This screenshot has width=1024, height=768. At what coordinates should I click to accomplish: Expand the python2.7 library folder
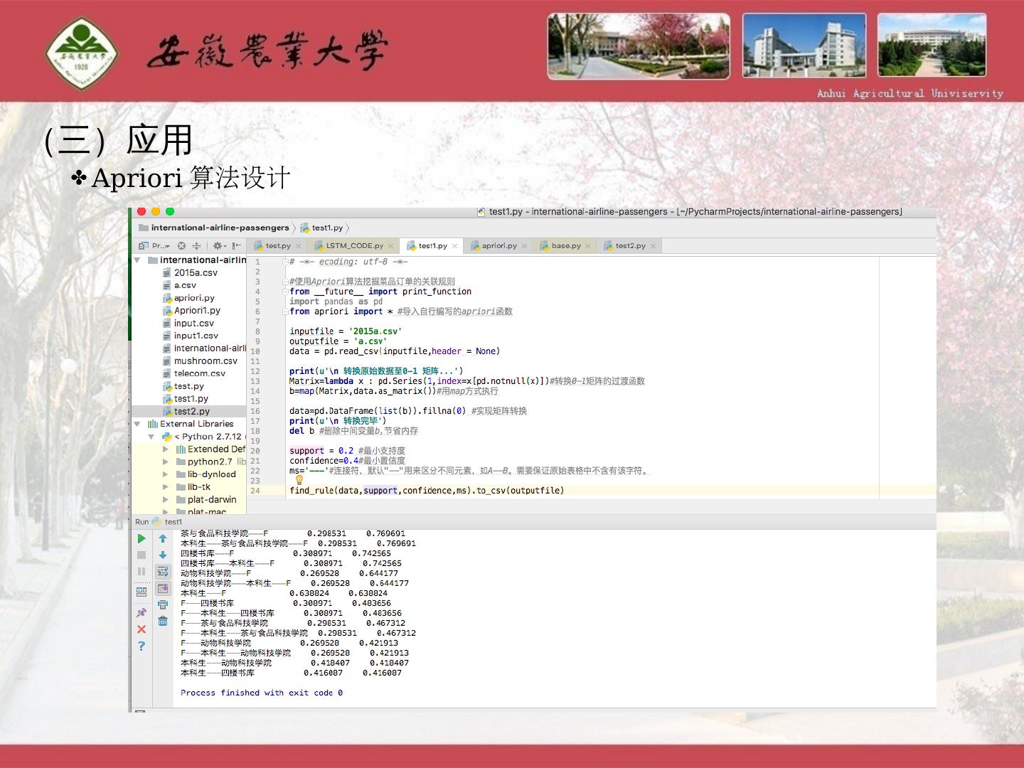tap(166, 462)
